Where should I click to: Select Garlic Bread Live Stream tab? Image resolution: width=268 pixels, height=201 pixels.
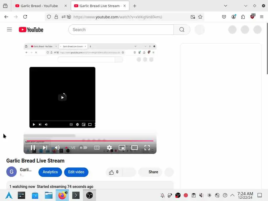coord(100,6)
